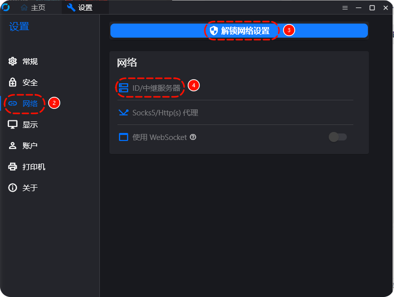Open the ID/中继服务器 entry
The width and height of the screenshot is (394, 297).
235,88
